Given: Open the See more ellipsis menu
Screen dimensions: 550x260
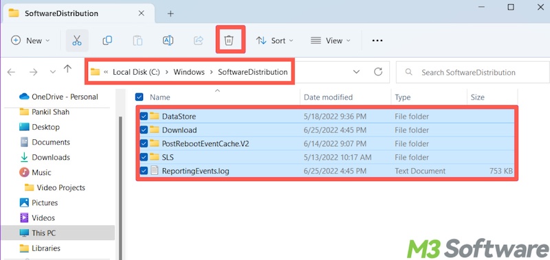Looking at the screenshot, I should [377, 40].
